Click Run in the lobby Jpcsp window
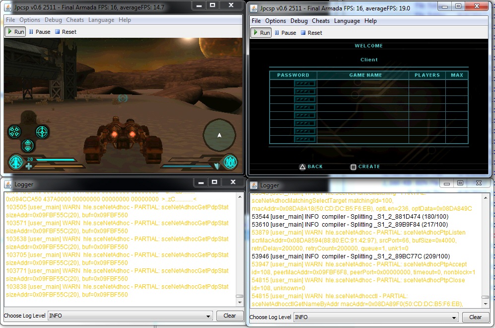This screenshot has height=328, width=495. pos(261,32)
